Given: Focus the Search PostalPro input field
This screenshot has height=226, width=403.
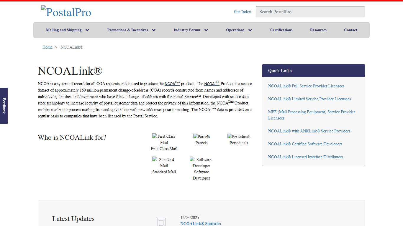Looking at the screenshot, I should [x=310, y=12].
